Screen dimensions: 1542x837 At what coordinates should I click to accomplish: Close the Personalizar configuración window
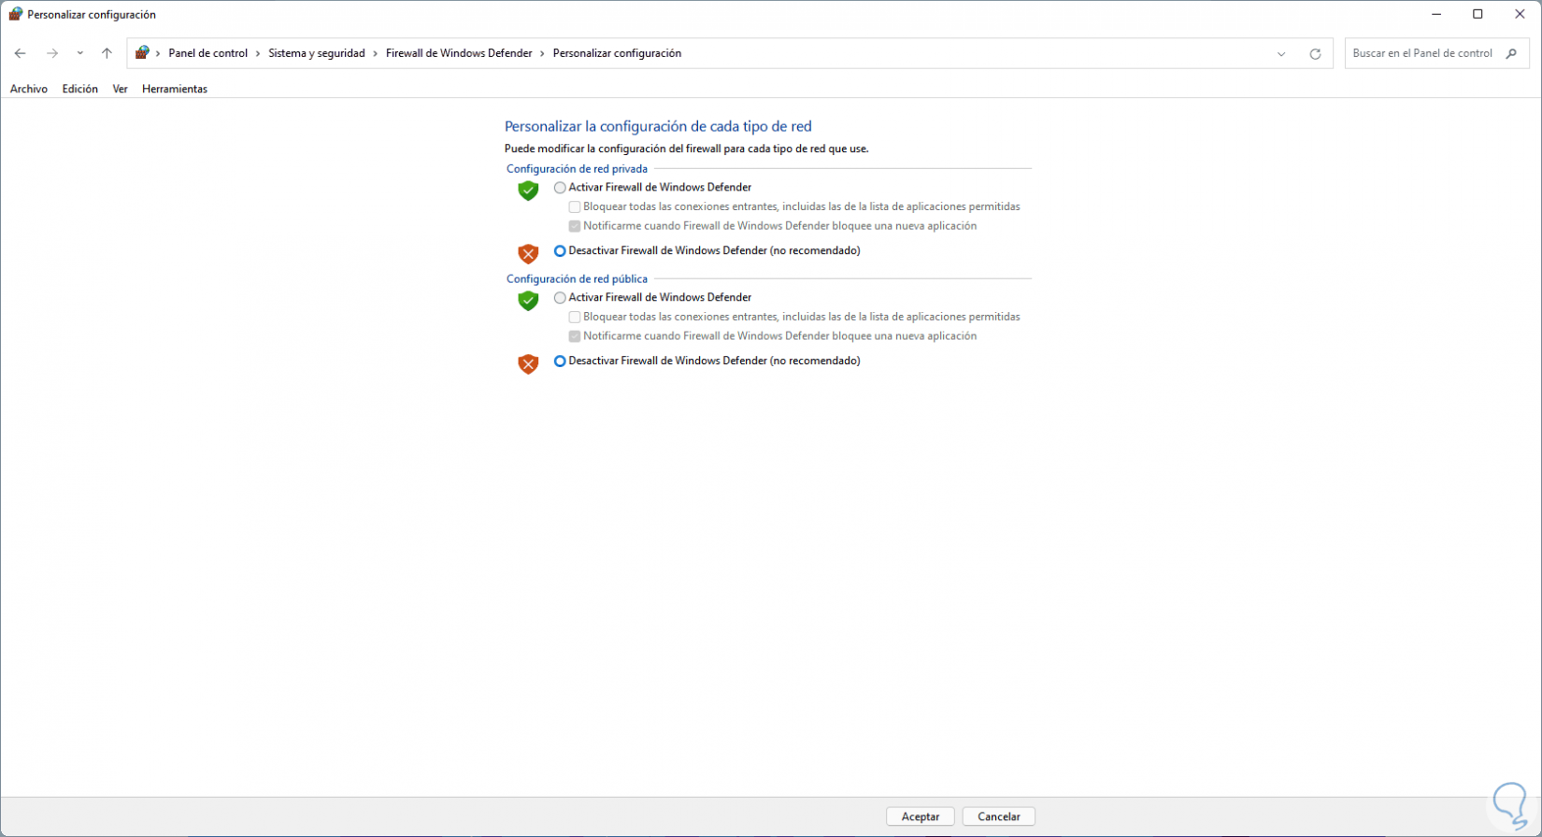tap(1520, 14)
